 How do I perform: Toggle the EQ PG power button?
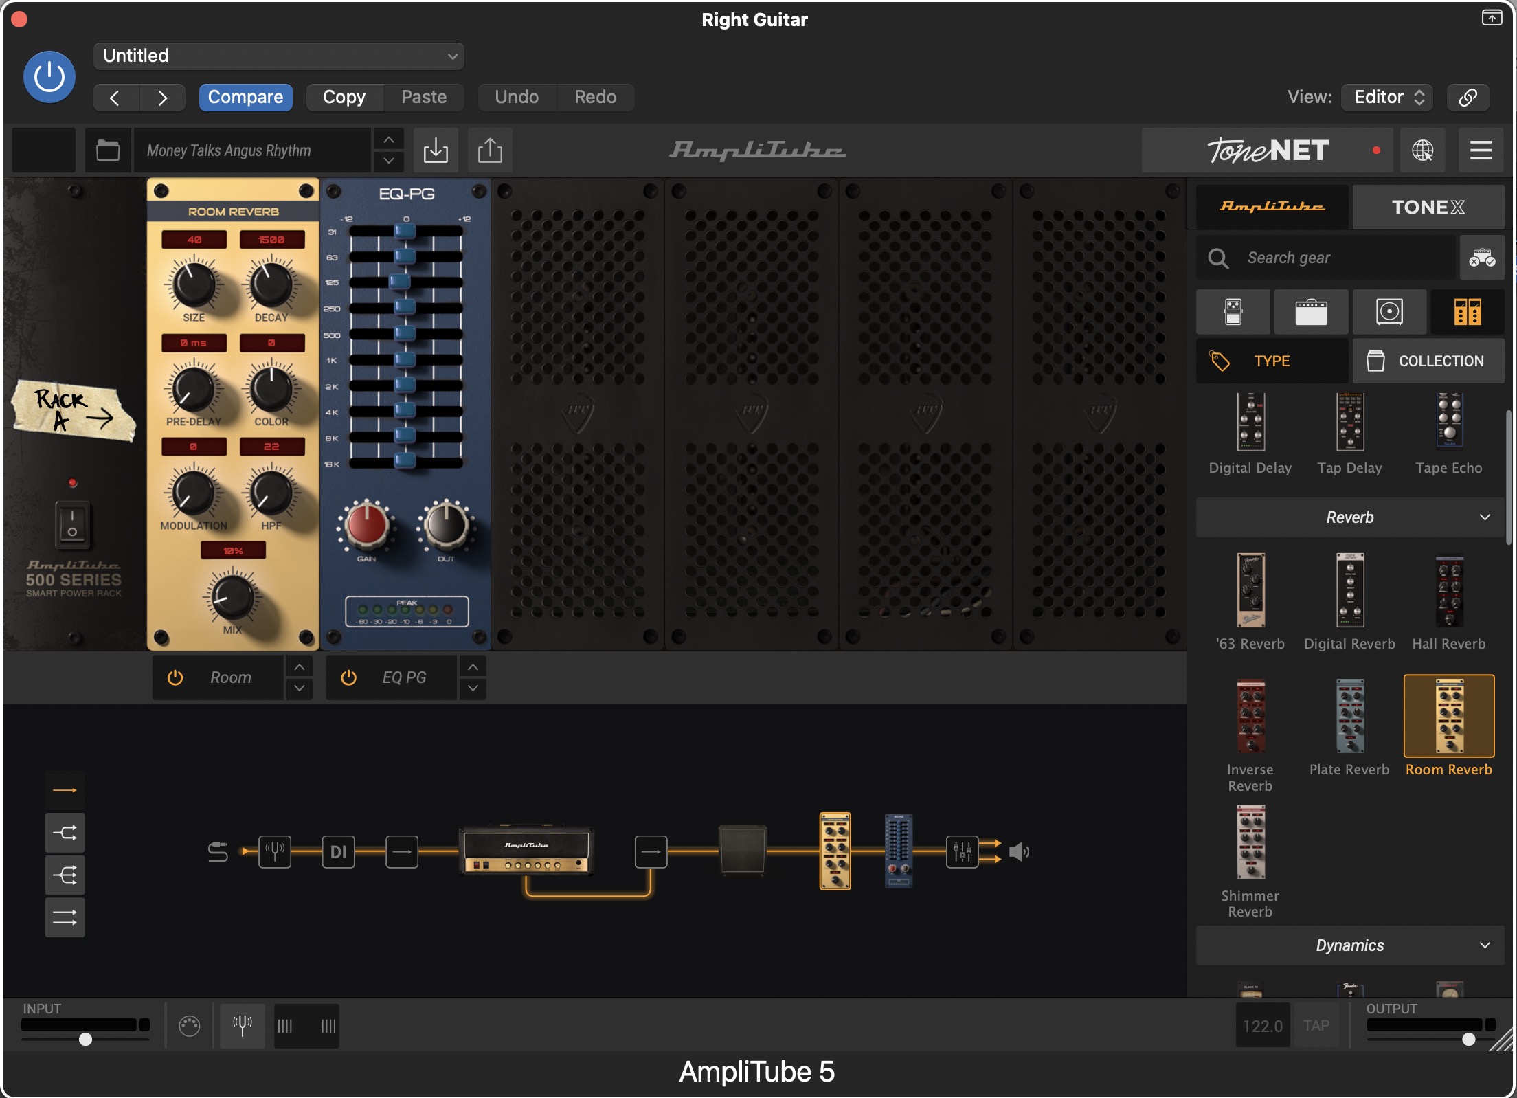click(349, 677)
